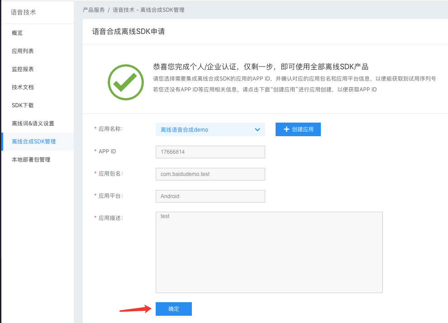This screenshot has width=448, height=323.
Task: Click the 创建应用 button
Action: 298,129
